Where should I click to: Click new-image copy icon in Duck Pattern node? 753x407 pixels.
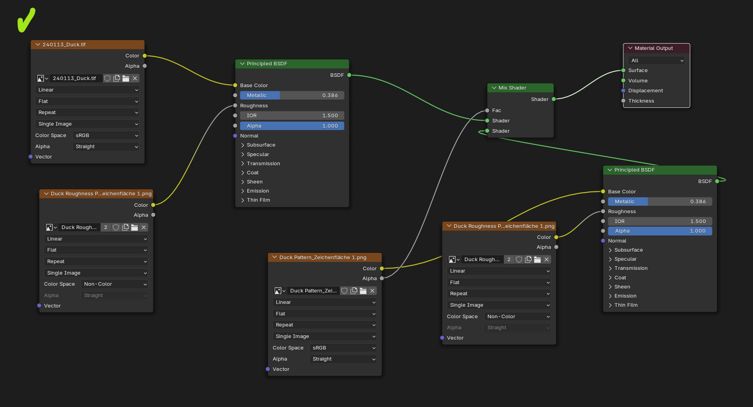(354, 291)
